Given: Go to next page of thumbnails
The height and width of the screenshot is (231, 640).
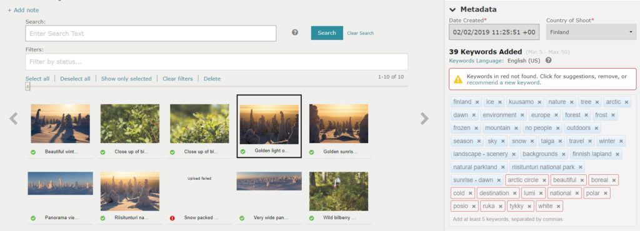Looking at the screenshot, I should tap(424, 119).
